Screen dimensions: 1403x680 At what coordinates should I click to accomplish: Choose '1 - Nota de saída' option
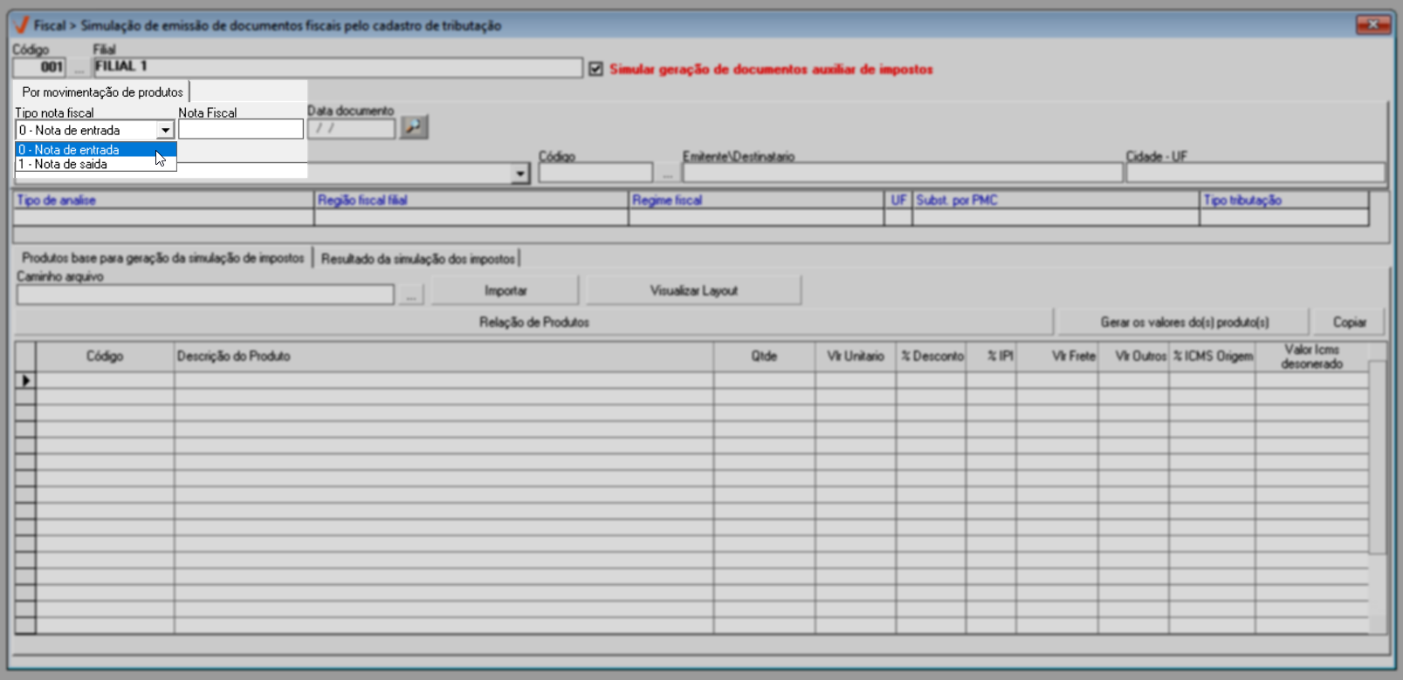(x=96, y=164)
